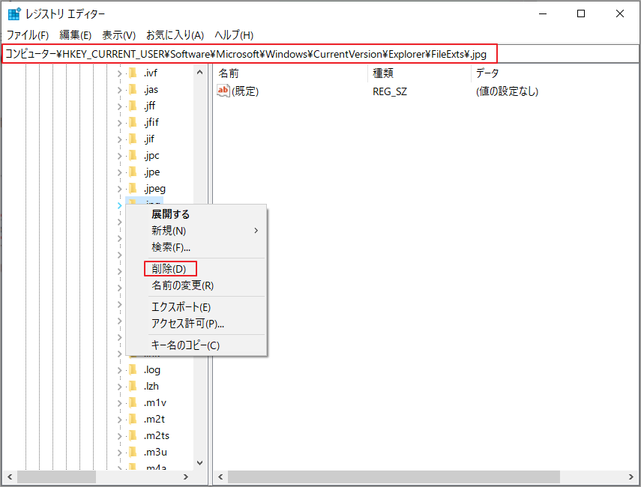This screenshot has height=487, width=641.
Task: Click the .jpc key folder icon
Action: (x=133, y=155)
